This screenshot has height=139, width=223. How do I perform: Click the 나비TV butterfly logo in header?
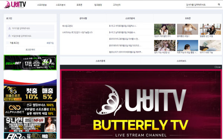[x=15, y=5]
